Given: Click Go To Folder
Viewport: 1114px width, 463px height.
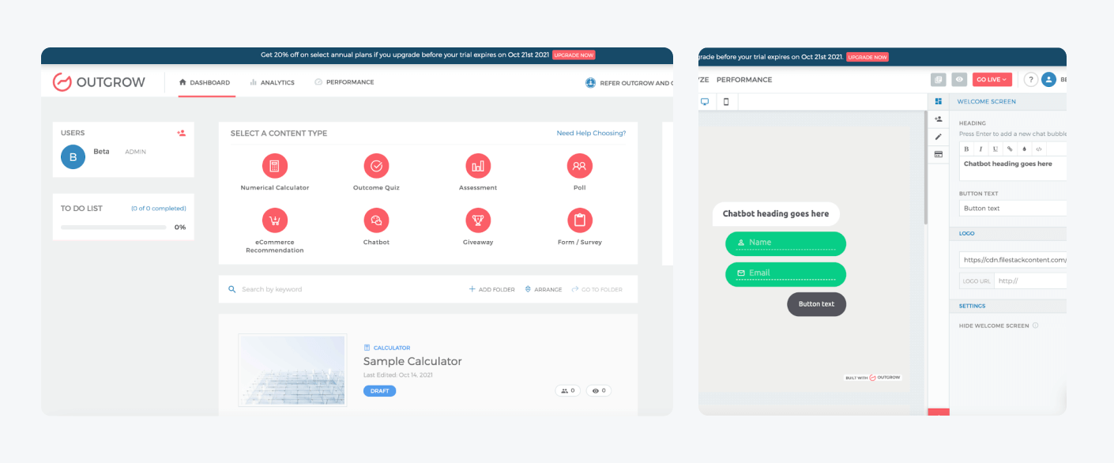Looking at the screenshot, I should pos(597,289).
